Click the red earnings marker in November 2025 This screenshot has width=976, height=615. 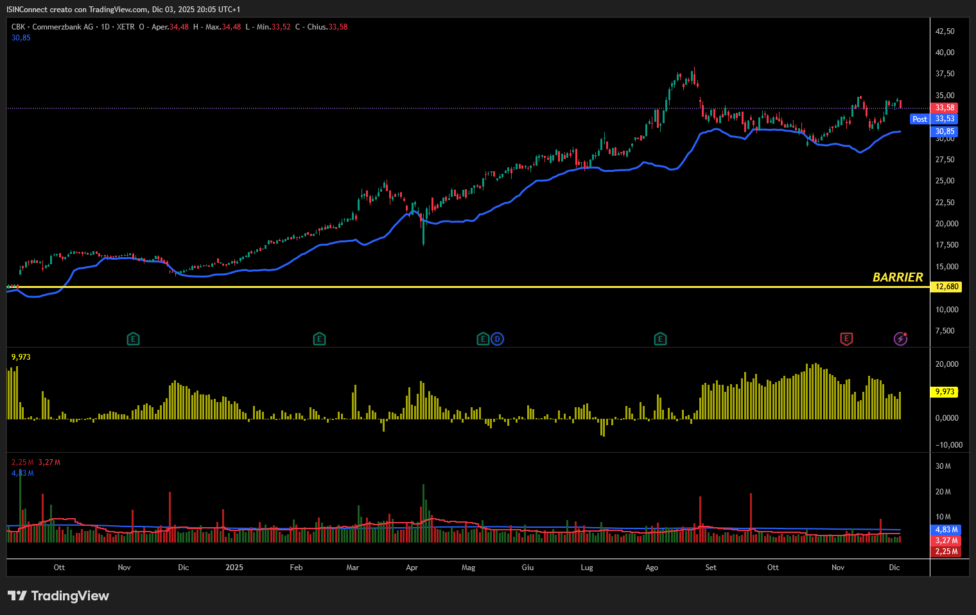[x=846, y=339]
